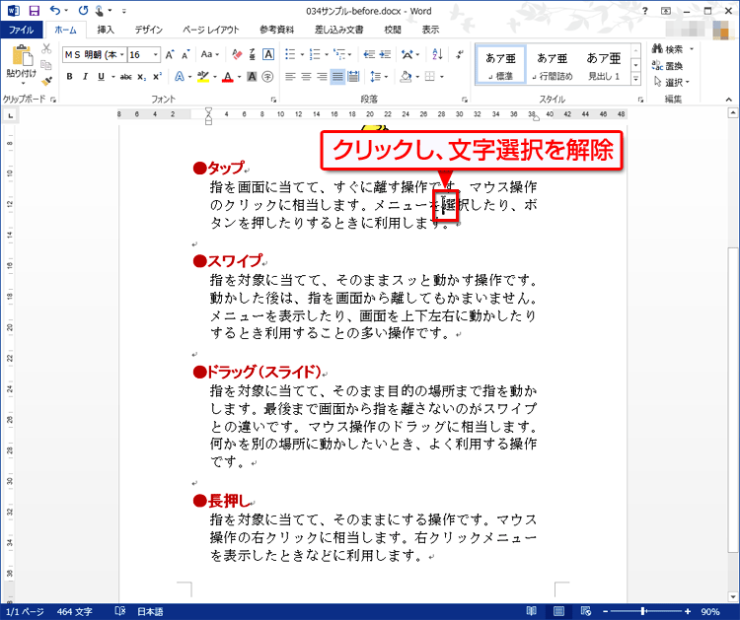The image size is (740, 620).
Task: Adjust the zoom slider handle
Action: point(642,611)
